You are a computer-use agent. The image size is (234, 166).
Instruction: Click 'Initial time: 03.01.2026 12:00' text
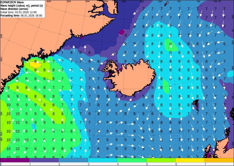click(18, 12)
